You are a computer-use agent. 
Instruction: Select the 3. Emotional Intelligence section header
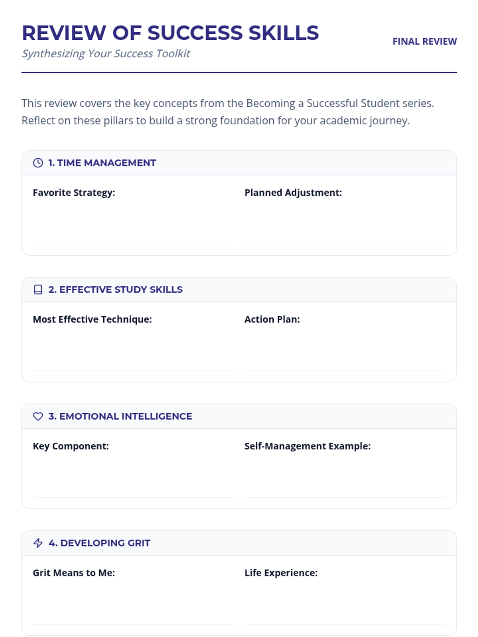[x=120, y=416]
